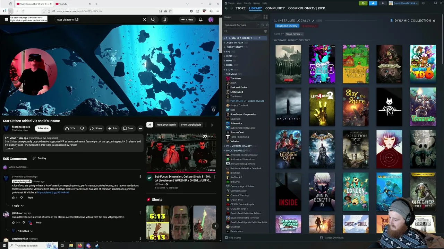Click the YouTube search magnifier button
444x249 pixels.
point(153,20)
